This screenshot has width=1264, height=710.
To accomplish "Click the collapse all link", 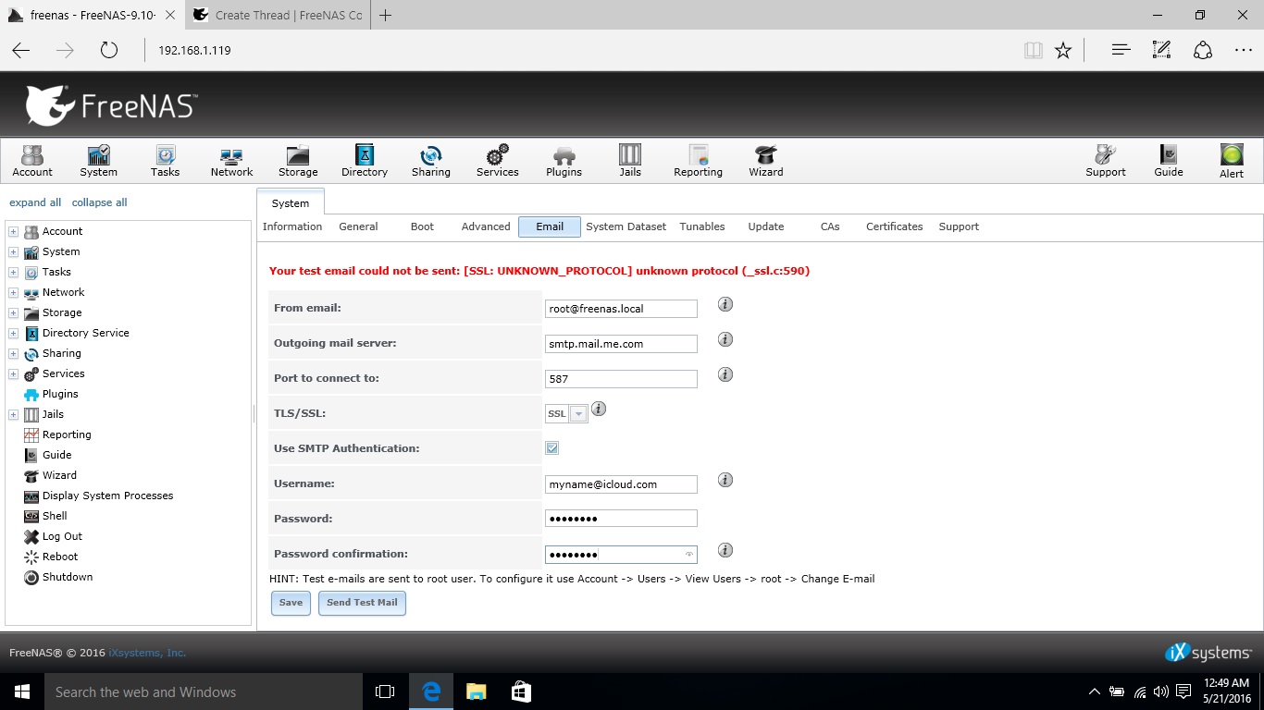I will pos(99,202).
